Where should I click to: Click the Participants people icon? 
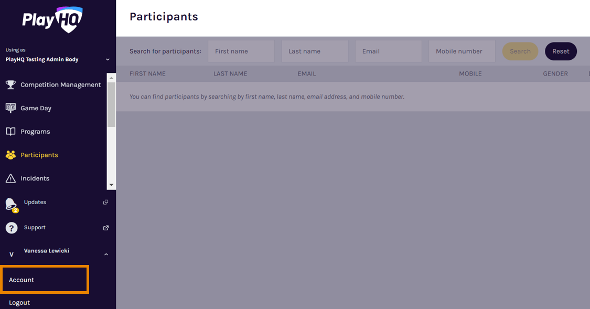pyautogui.click(x=10, y=155)
